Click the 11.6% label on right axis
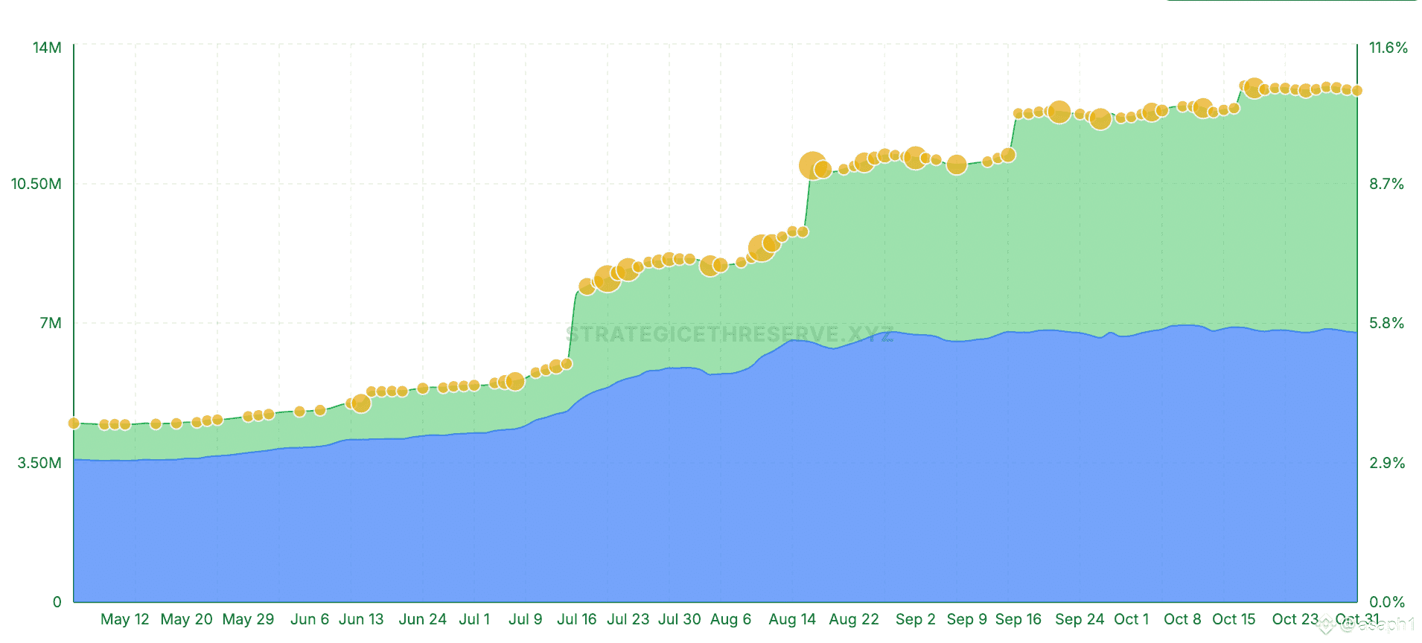The image size is (1422, 643). [1388, 48]
